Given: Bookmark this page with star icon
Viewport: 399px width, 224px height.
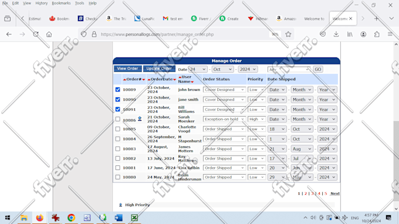Looking at the screenshot, I should pos(288,35).
